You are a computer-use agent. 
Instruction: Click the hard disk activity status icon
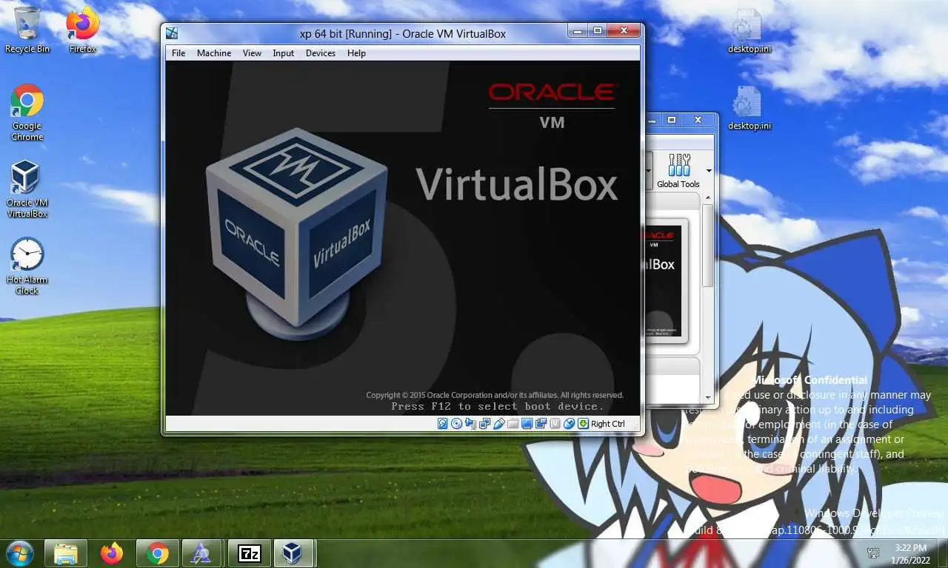(x=442, y=424)
